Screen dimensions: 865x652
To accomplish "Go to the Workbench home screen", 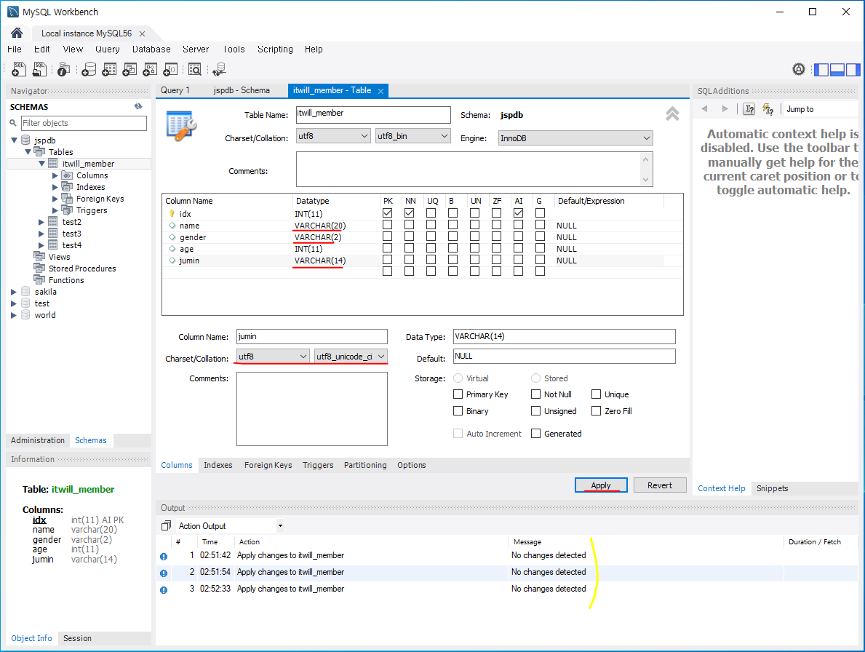I will [x=17, y=33].
